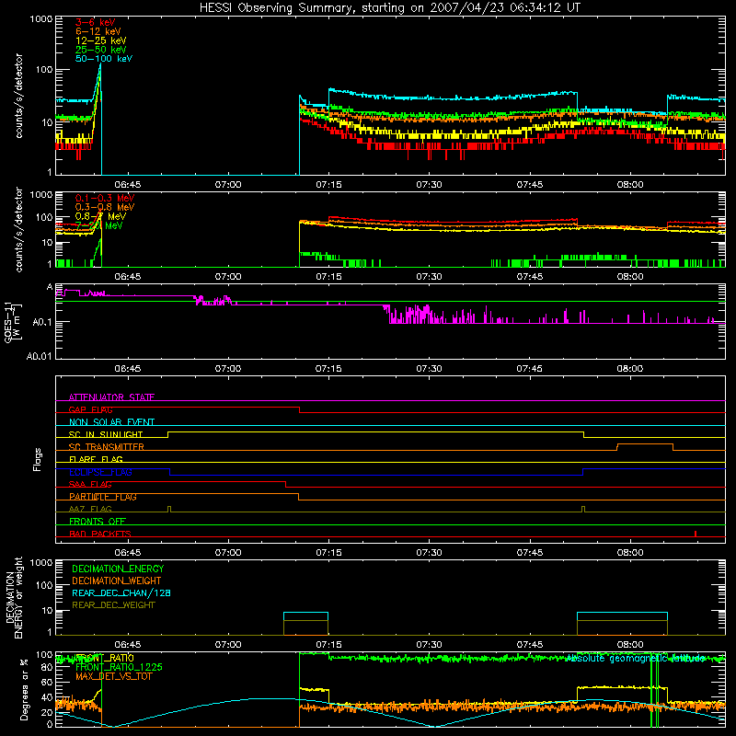Screen dimensions: 736x736
Task: Click the NON_SOLAR_EVENT flag label
Action: (111, 422)
